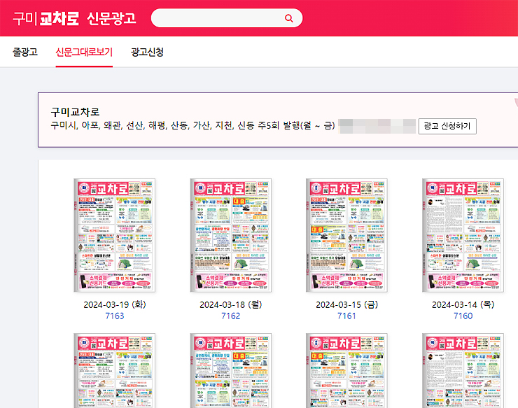The width and height of the screenshot is (518, 408).
Task: Open the second thumbnail in the second row
Action: [230, 371]
